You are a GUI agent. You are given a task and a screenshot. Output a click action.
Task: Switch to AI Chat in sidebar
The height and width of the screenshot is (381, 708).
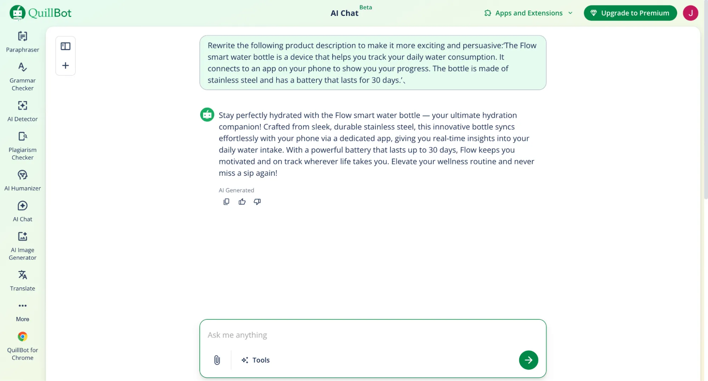pyautogui.click(x=22, y=211)
